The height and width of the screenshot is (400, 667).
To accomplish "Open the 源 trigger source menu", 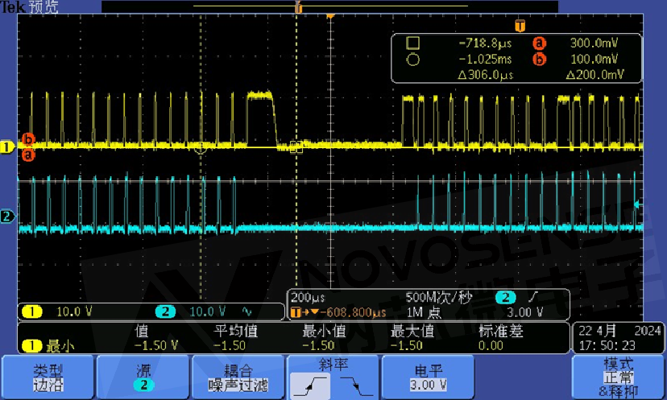I will [x=142, y=377].
